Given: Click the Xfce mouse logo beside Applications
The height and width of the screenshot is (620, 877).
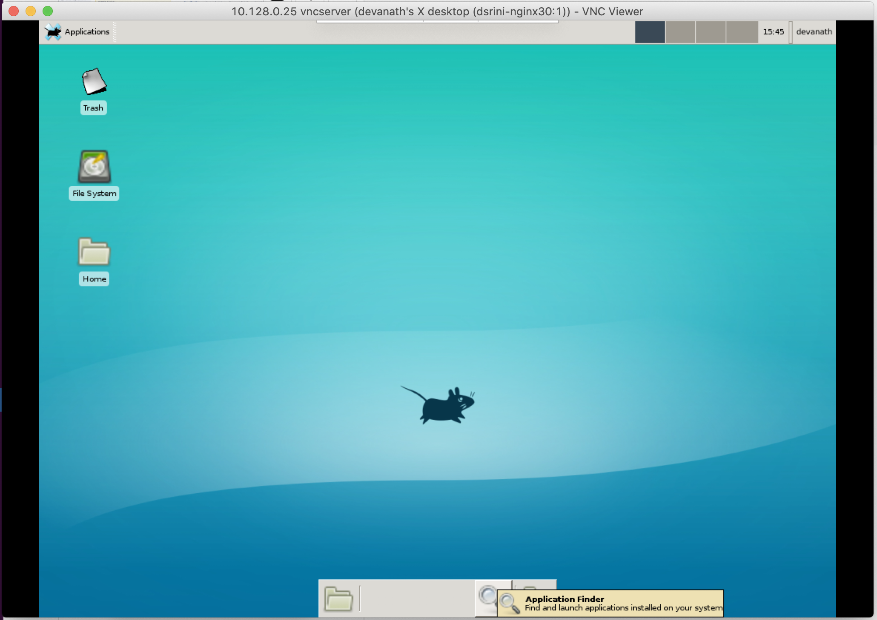Looking at the screenshot, I should [x=53, y=32].
